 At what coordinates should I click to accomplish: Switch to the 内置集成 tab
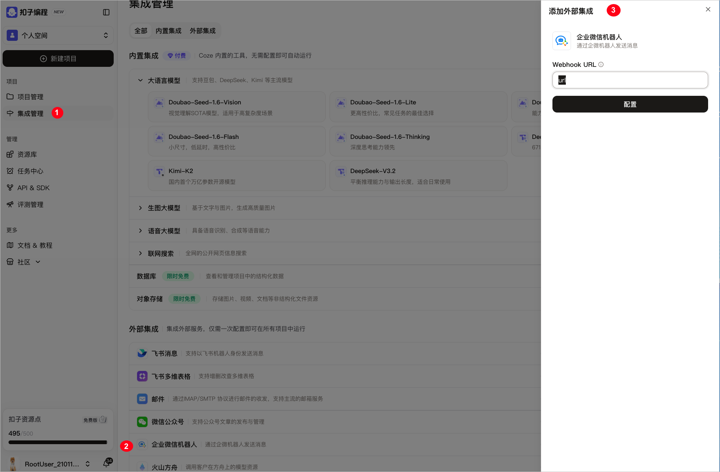click(168, 31)
